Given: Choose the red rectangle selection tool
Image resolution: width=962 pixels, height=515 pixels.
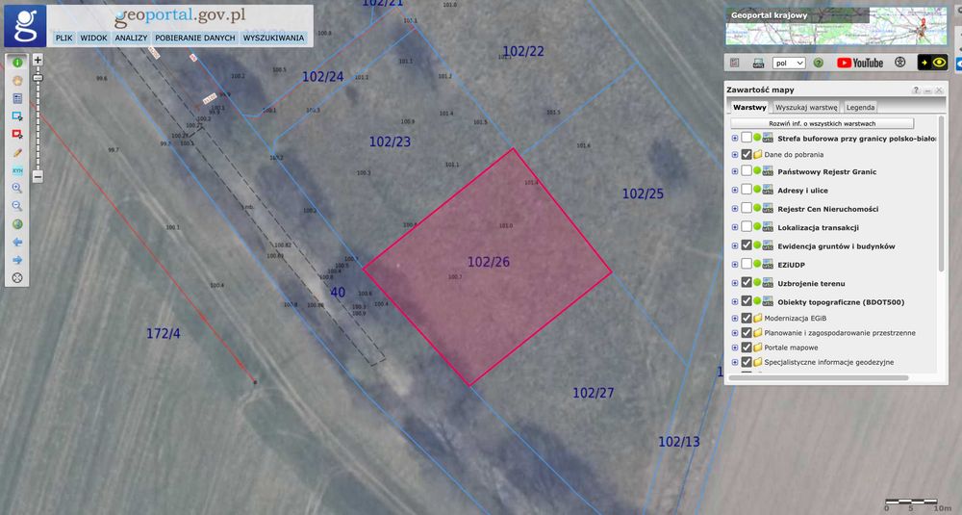Looking at the screenshot, I should point(17,134).
